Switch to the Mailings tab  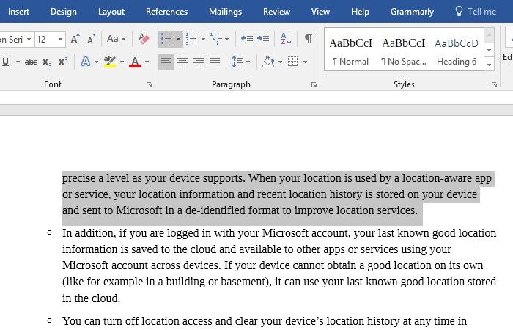(x=225, y=12)
